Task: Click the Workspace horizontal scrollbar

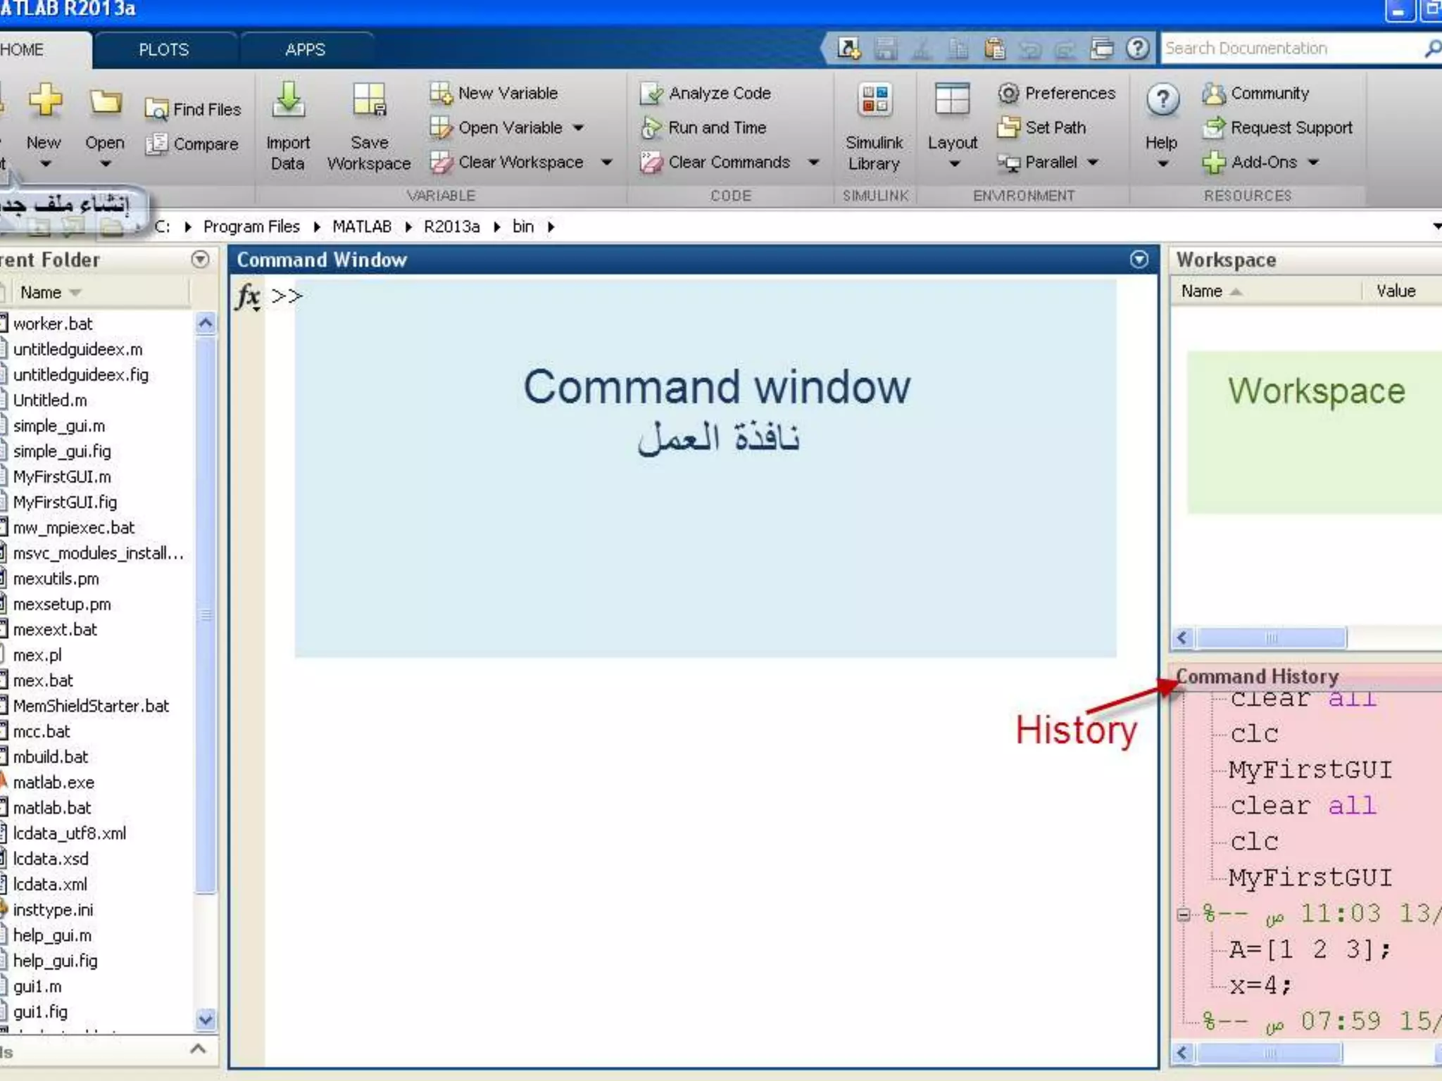Action: 1271,638
